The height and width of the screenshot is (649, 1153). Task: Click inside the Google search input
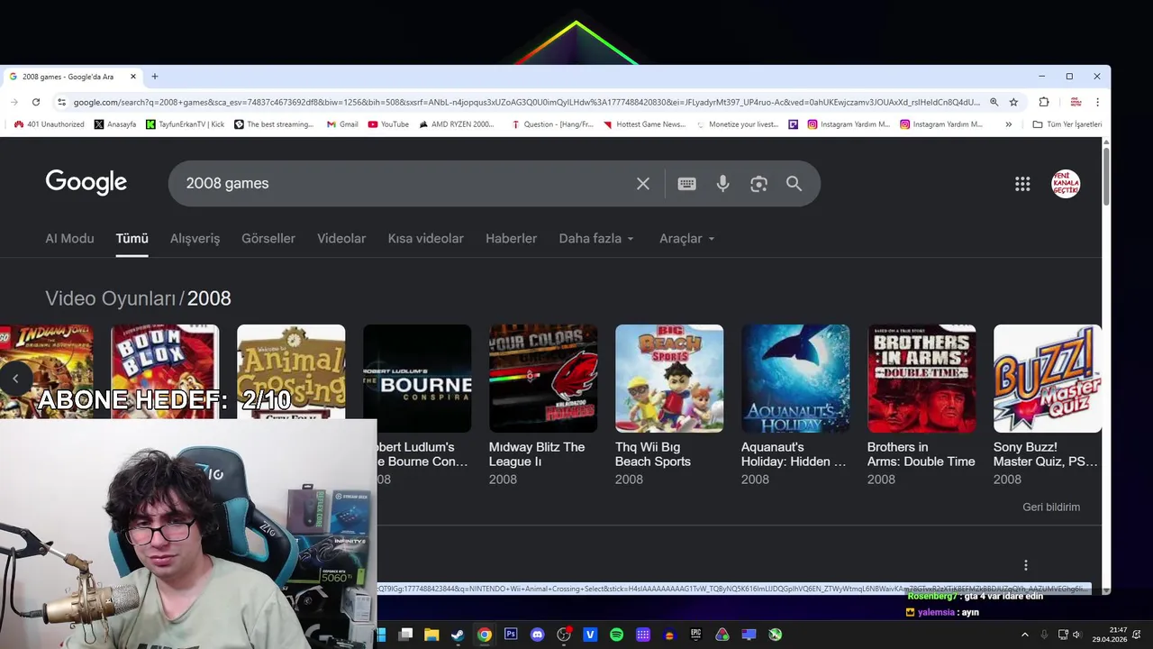405,184
